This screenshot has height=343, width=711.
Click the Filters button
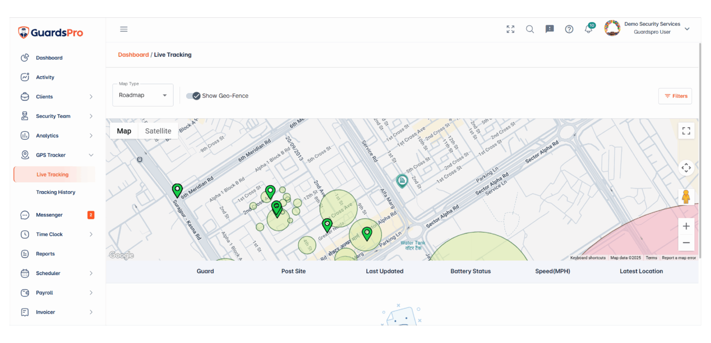(675, 96)
